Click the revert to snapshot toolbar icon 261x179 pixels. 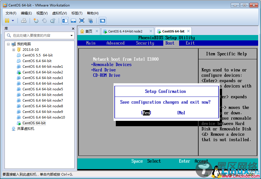click(44, 21)
